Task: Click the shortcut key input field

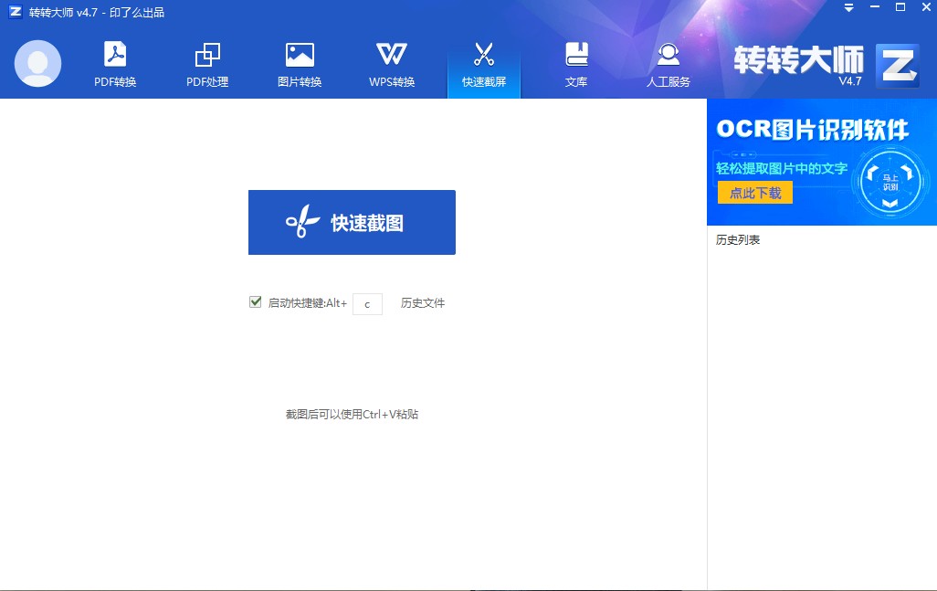Action: click(367, 304)
